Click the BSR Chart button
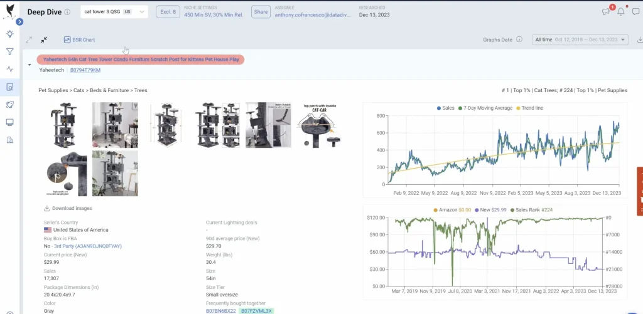643x314 pixels. click(x=79, y=39)
